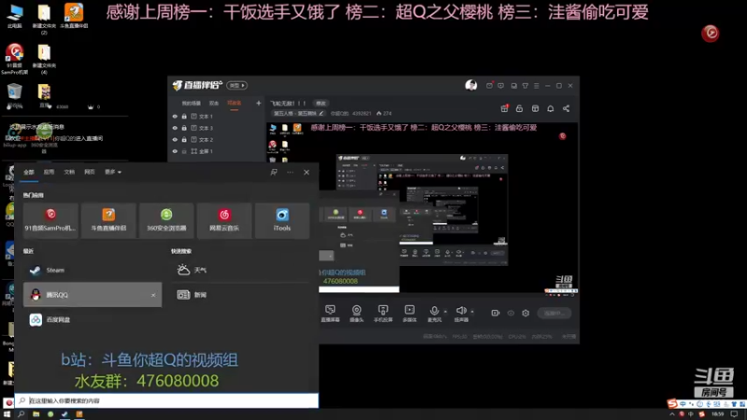Open Steam from the taskbar

click(x=64, y=414)
